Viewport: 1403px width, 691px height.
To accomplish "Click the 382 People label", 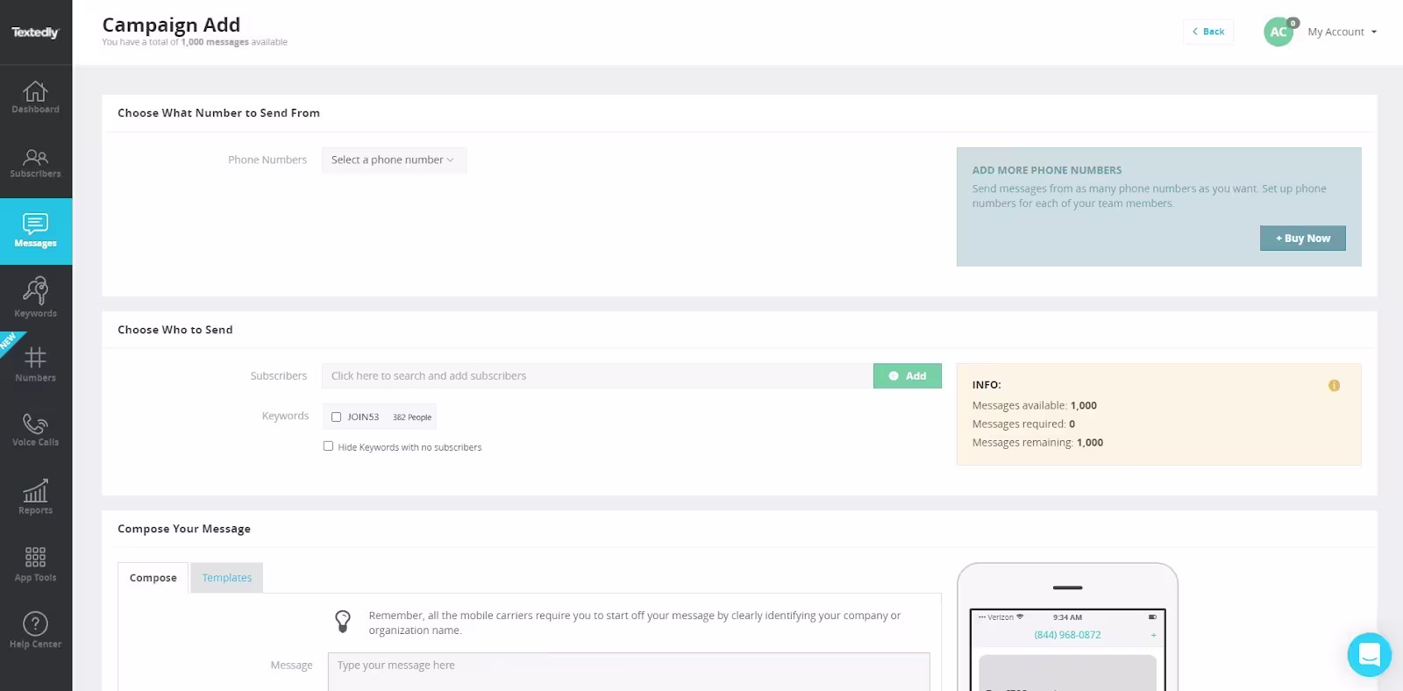I will [412, 417].
